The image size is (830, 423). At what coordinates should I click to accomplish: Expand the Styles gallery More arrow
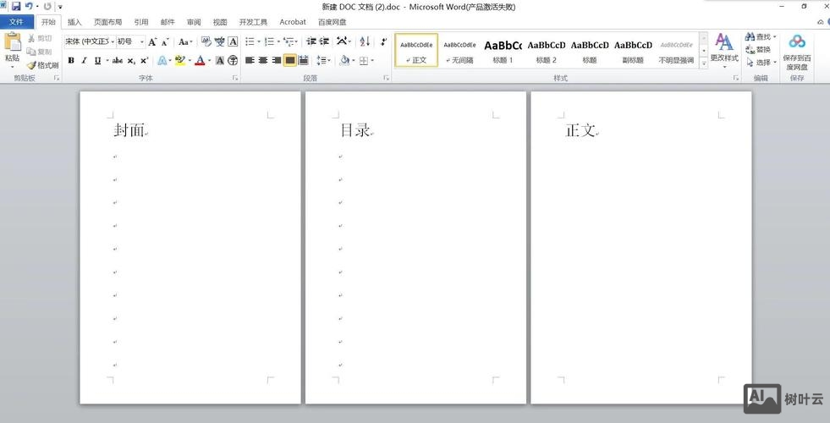click(x=703, y=63)
